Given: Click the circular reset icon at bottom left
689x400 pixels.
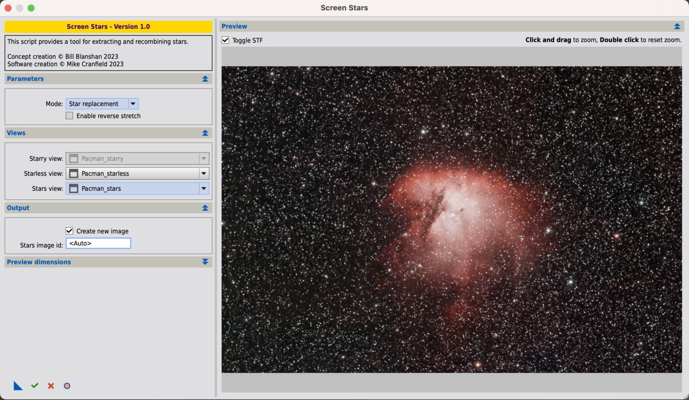Looking at the screenshot, I should point(67,386).
